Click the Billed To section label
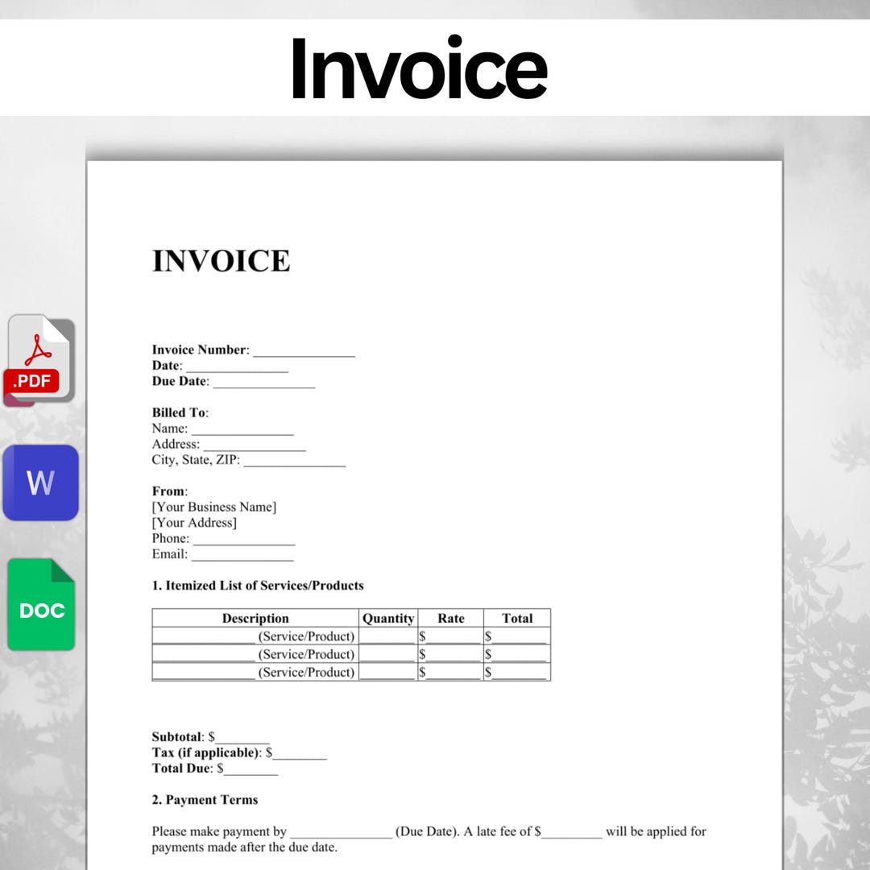This screenshot has height=870, width=870. (179, 412)
